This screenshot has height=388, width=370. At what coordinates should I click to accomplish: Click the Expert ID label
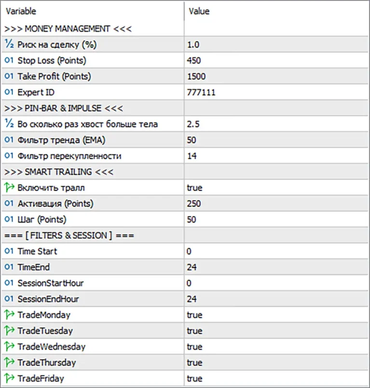coord(36,92)
